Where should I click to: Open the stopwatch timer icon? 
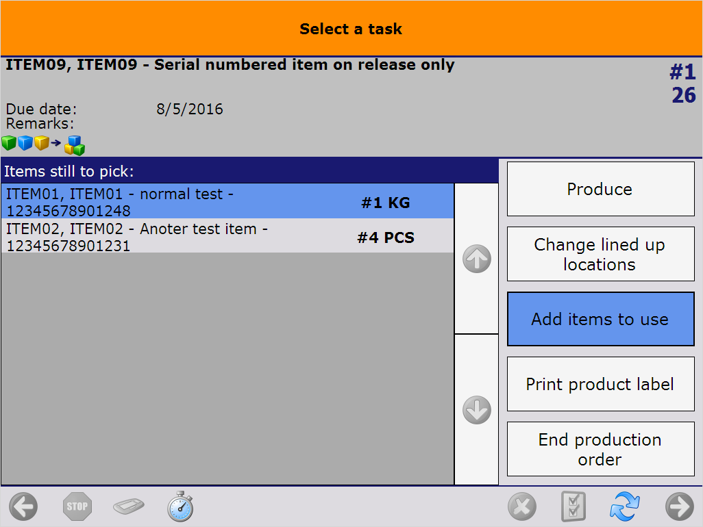180,506
